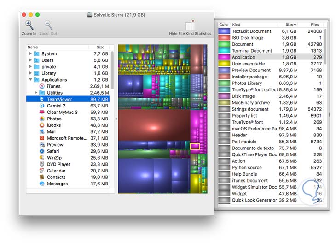Viewport: 336px width, 243px height.
Task: Select the Mail app icon entry
Action: tap(42, 132)
